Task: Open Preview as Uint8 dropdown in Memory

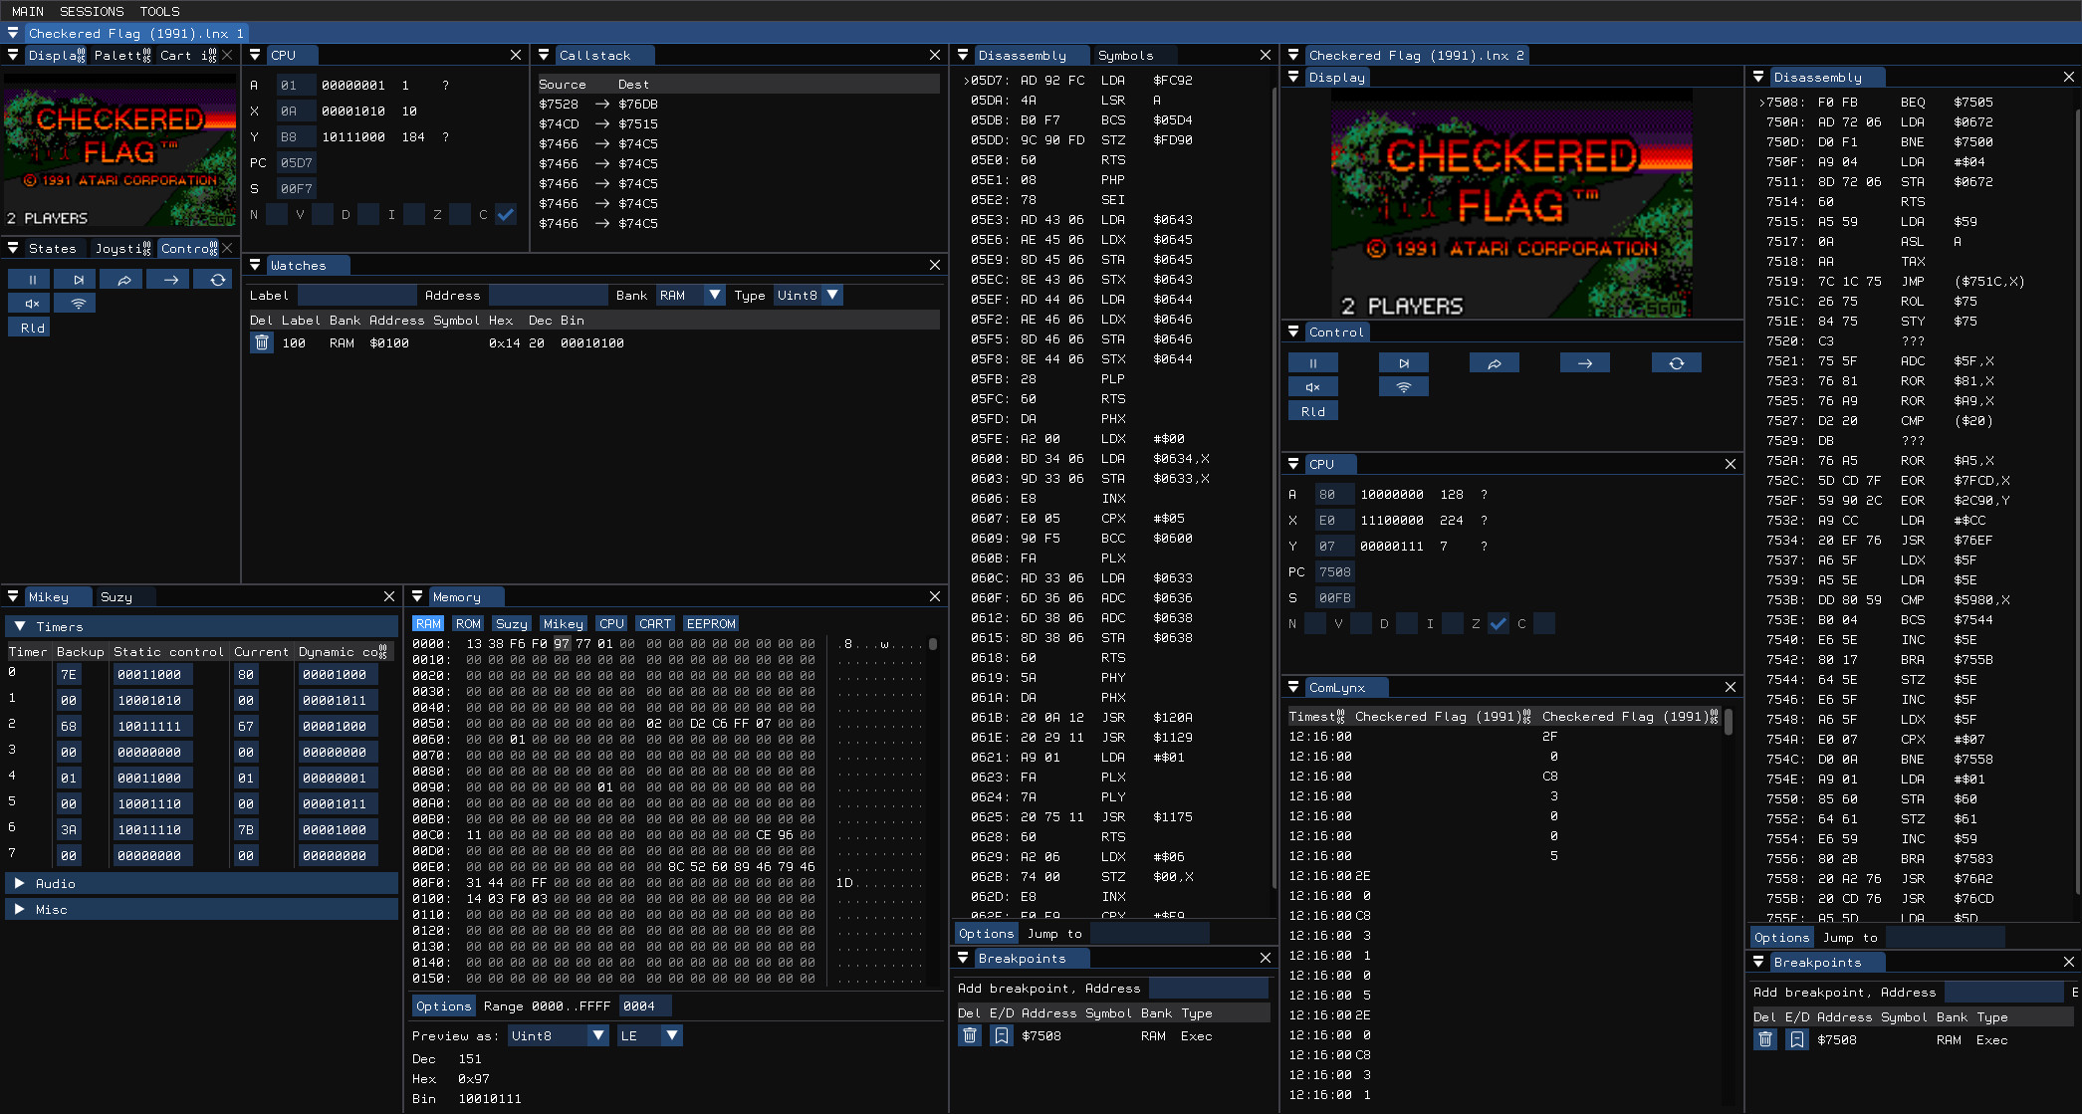Action: pyautogui.click(x=558, y=1035)
